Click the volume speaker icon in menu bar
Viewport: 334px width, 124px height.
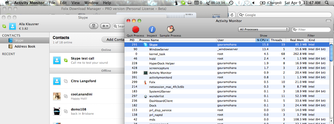tap(254, 3)
